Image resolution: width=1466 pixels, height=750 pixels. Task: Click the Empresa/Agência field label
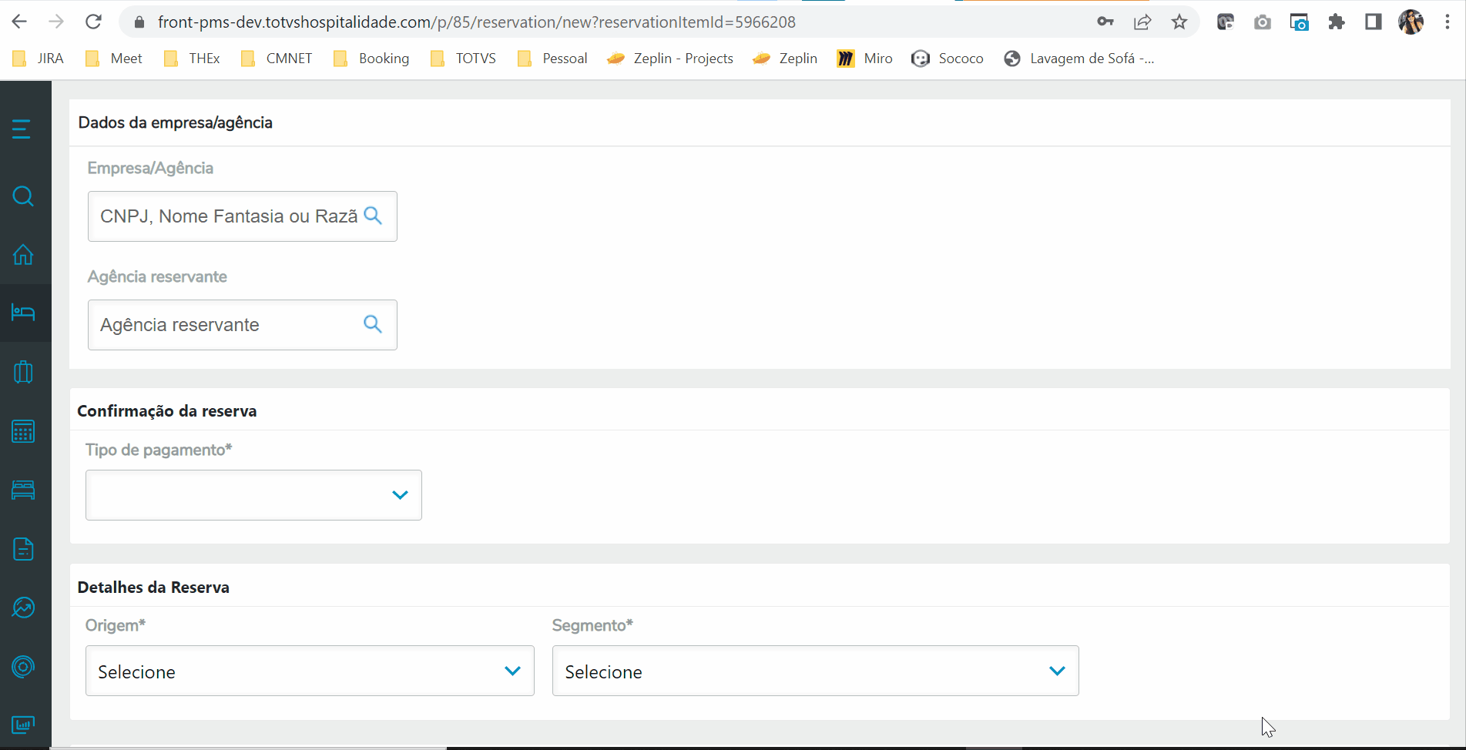[150, 168]
